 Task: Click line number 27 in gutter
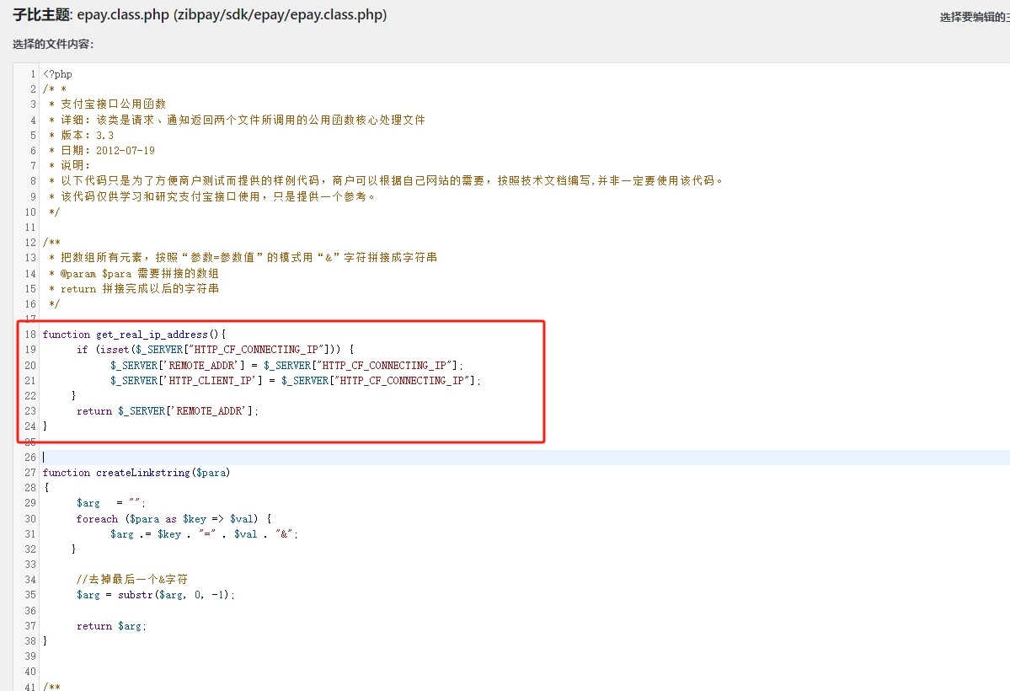(x=30, y=473)
